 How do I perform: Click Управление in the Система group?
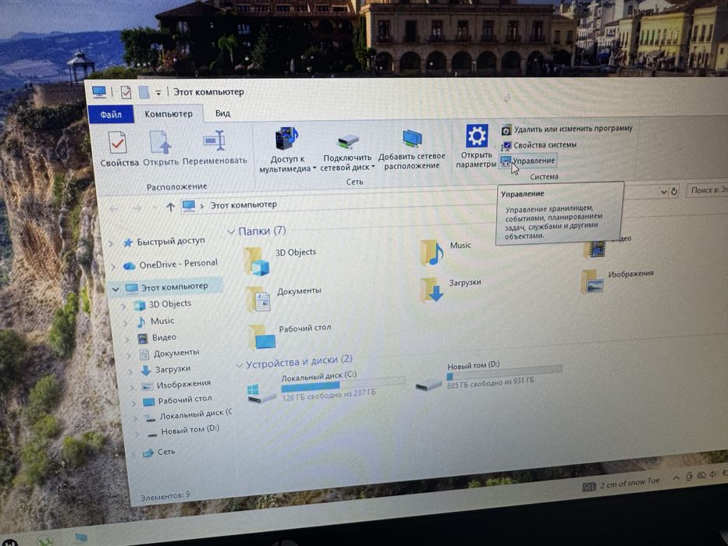coord(528,161)
